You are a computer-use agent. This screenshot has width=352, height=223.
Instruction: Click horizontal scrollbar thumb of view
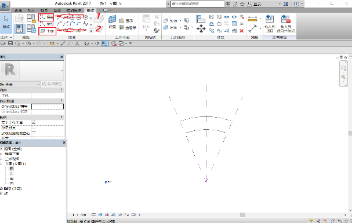coord(242,215)
